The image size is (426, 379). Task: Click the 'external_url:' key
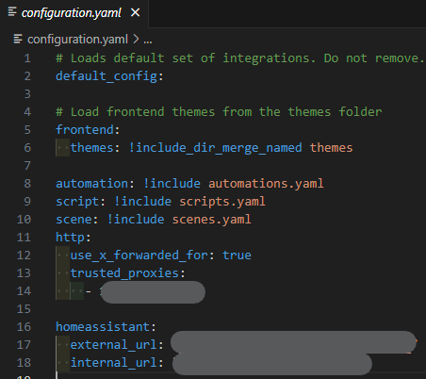coord(117,345)
